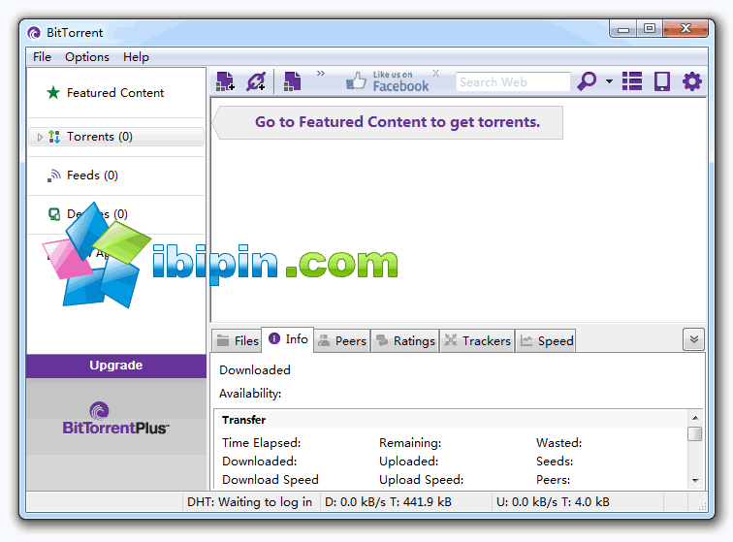Click the green Featured Content star icon

[x=53, y=92]
